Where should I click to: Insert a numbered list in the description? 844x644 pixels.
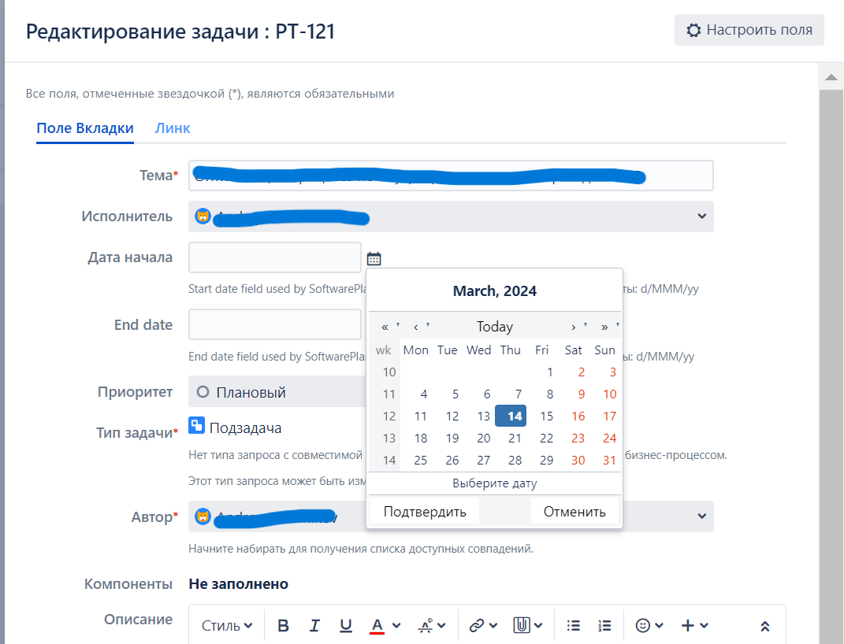pyautogui.click(x=604, y=624)
